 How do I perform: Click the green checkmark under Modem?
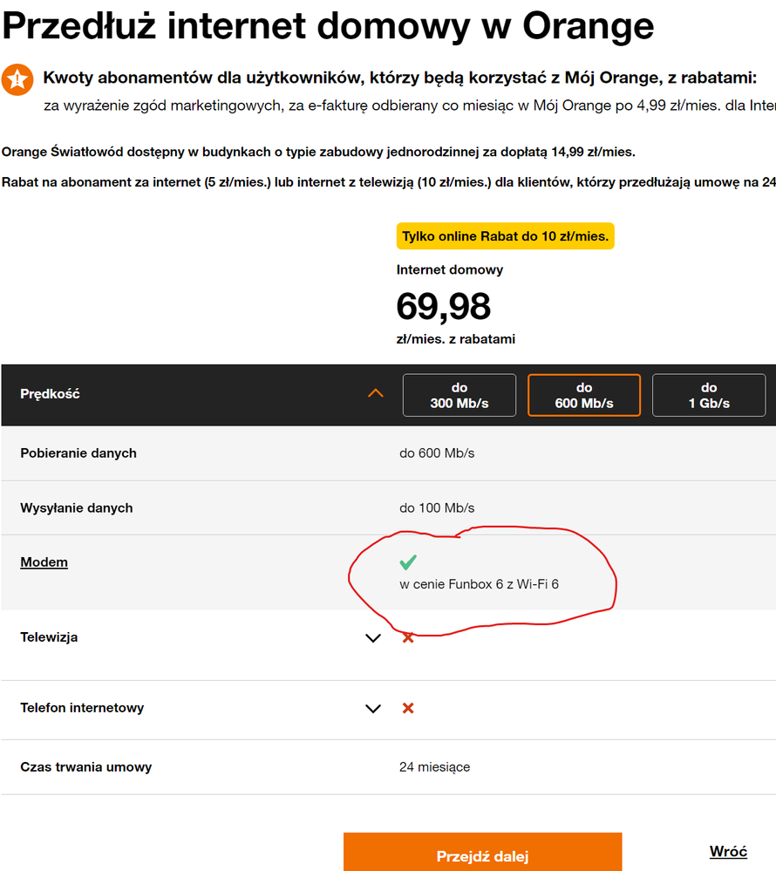(407, 562)
